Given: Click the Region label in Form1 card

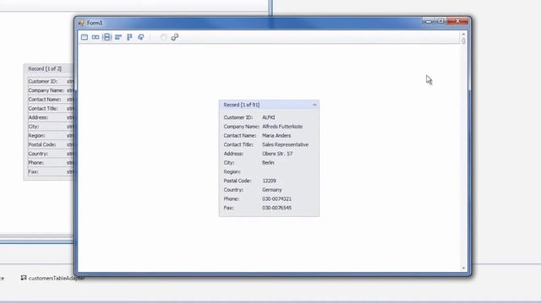Looking at the screenshot, I should (232, 171).
